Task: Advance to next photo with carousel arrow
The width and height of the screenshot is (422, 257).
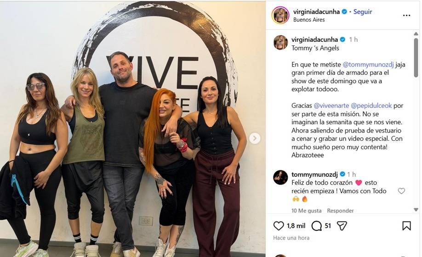Action: (x=255, y=139)
